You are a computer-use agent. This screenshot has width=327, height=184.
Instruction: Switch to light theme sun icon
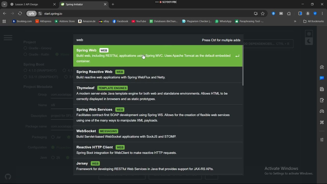pyautogui.click(x=309, y=34)
